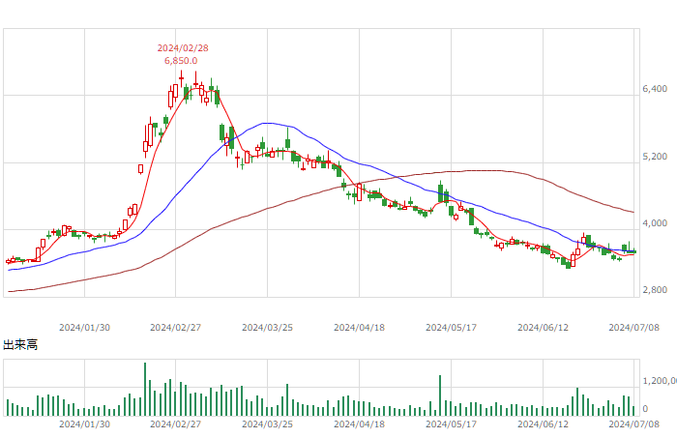Click 2024/03/25 date under the price chart
Screen dimensions: 677x438
(267, 328)
